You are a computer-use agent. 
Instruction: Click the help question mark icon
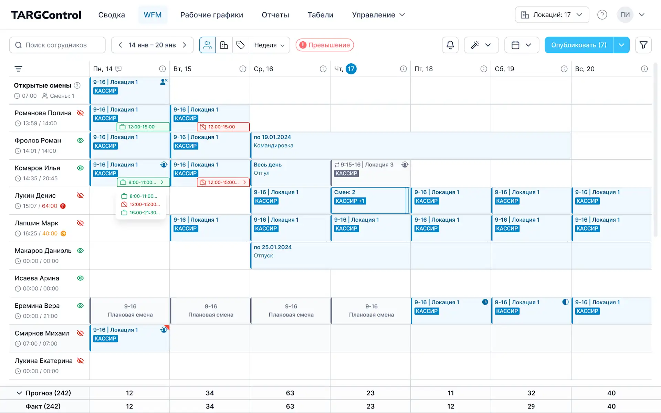pos(602,15)
